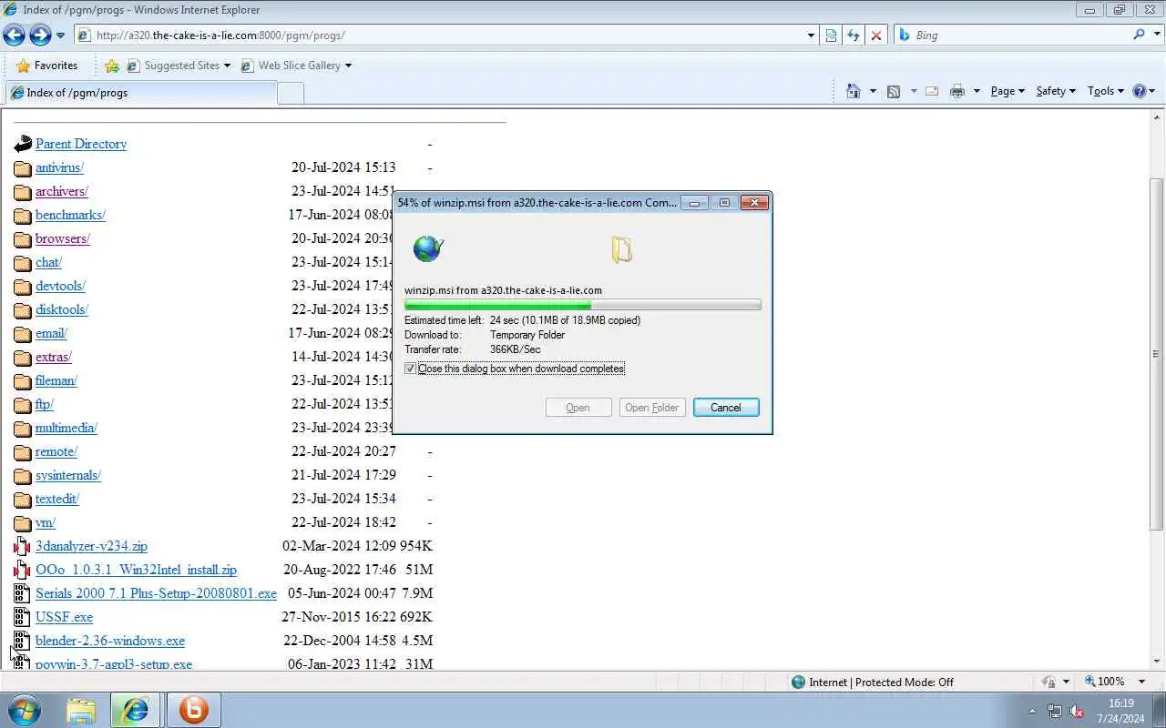Click the Add to Favorites Bar icon
Screen dimensions: 1166x728
[112, 66]
